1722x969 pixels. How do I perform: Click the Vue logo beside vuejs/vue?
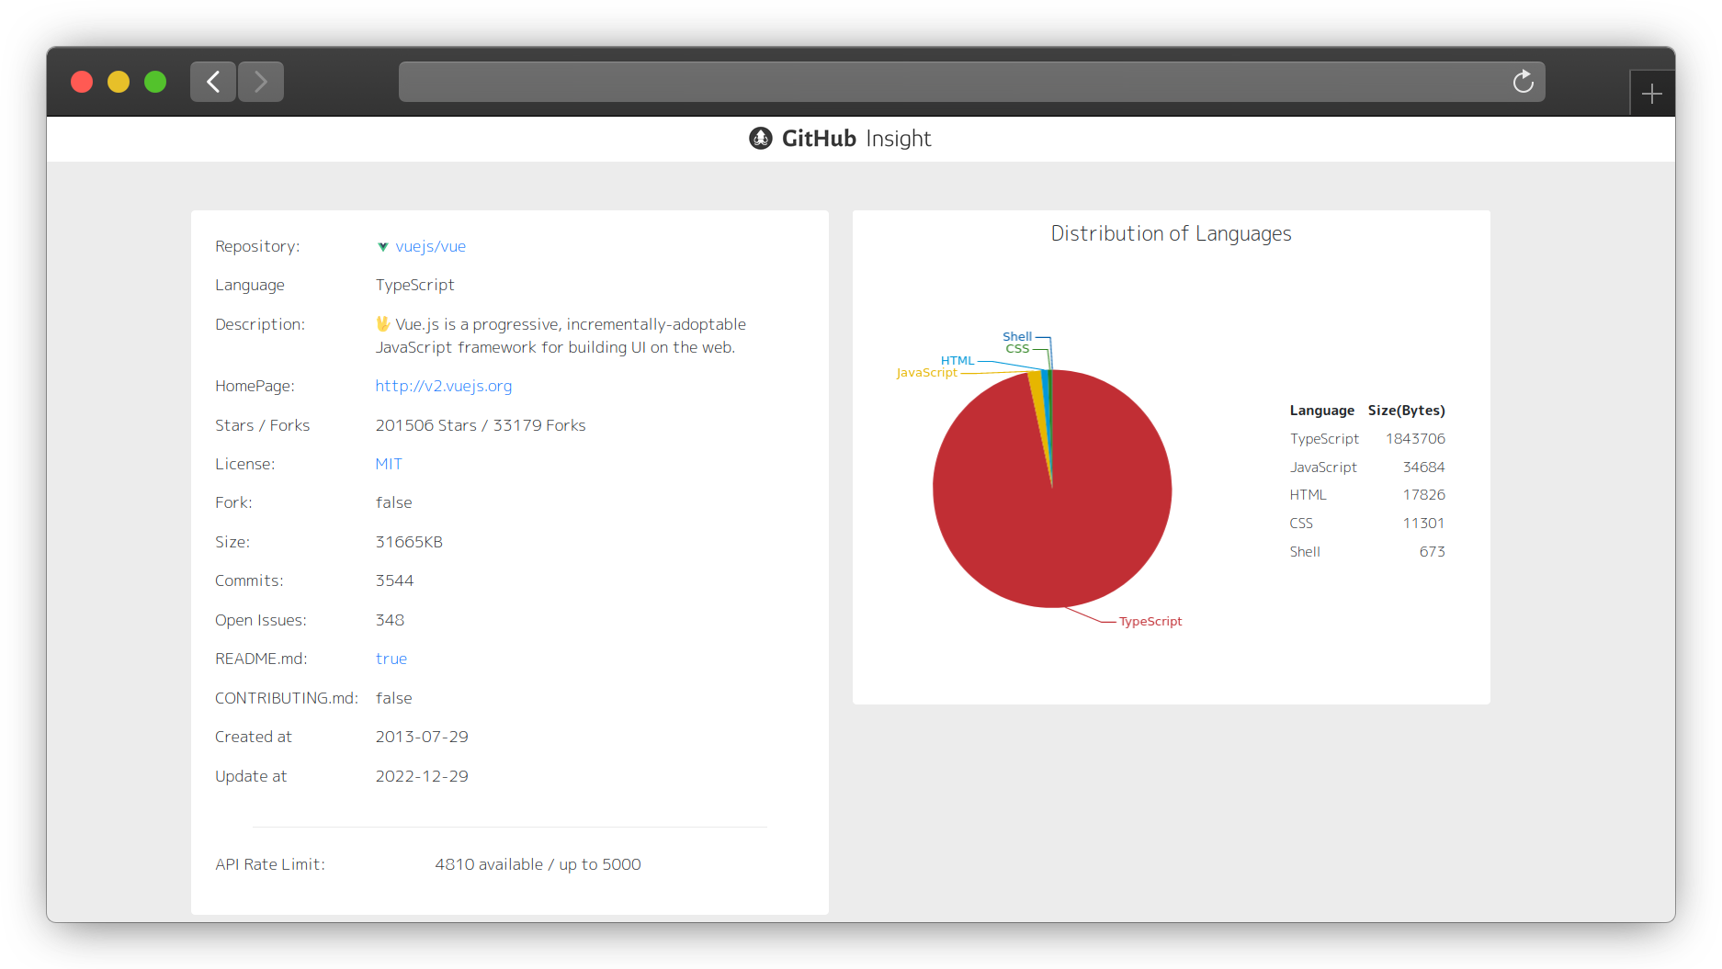(x=383, y=246)
